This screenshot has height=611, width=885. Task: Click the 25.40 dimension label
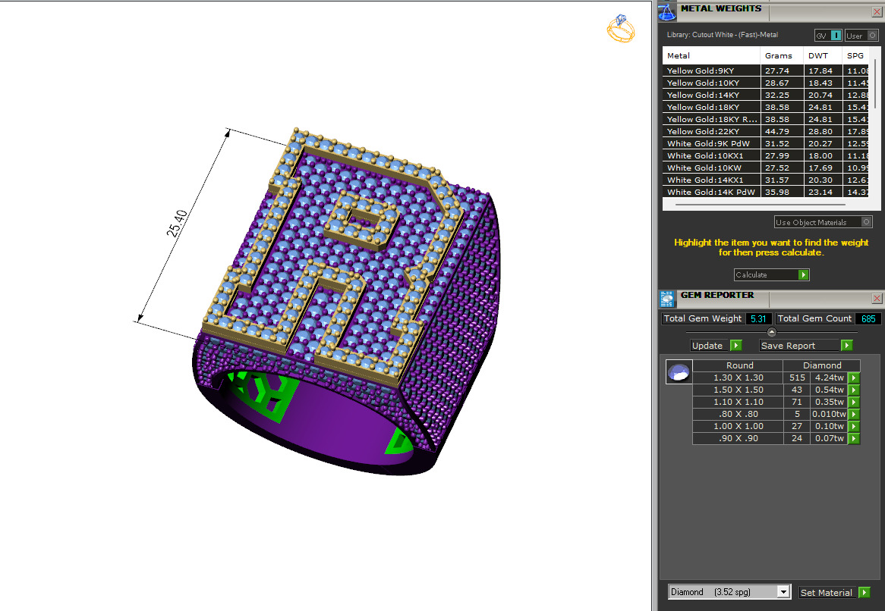pos(177,223)
